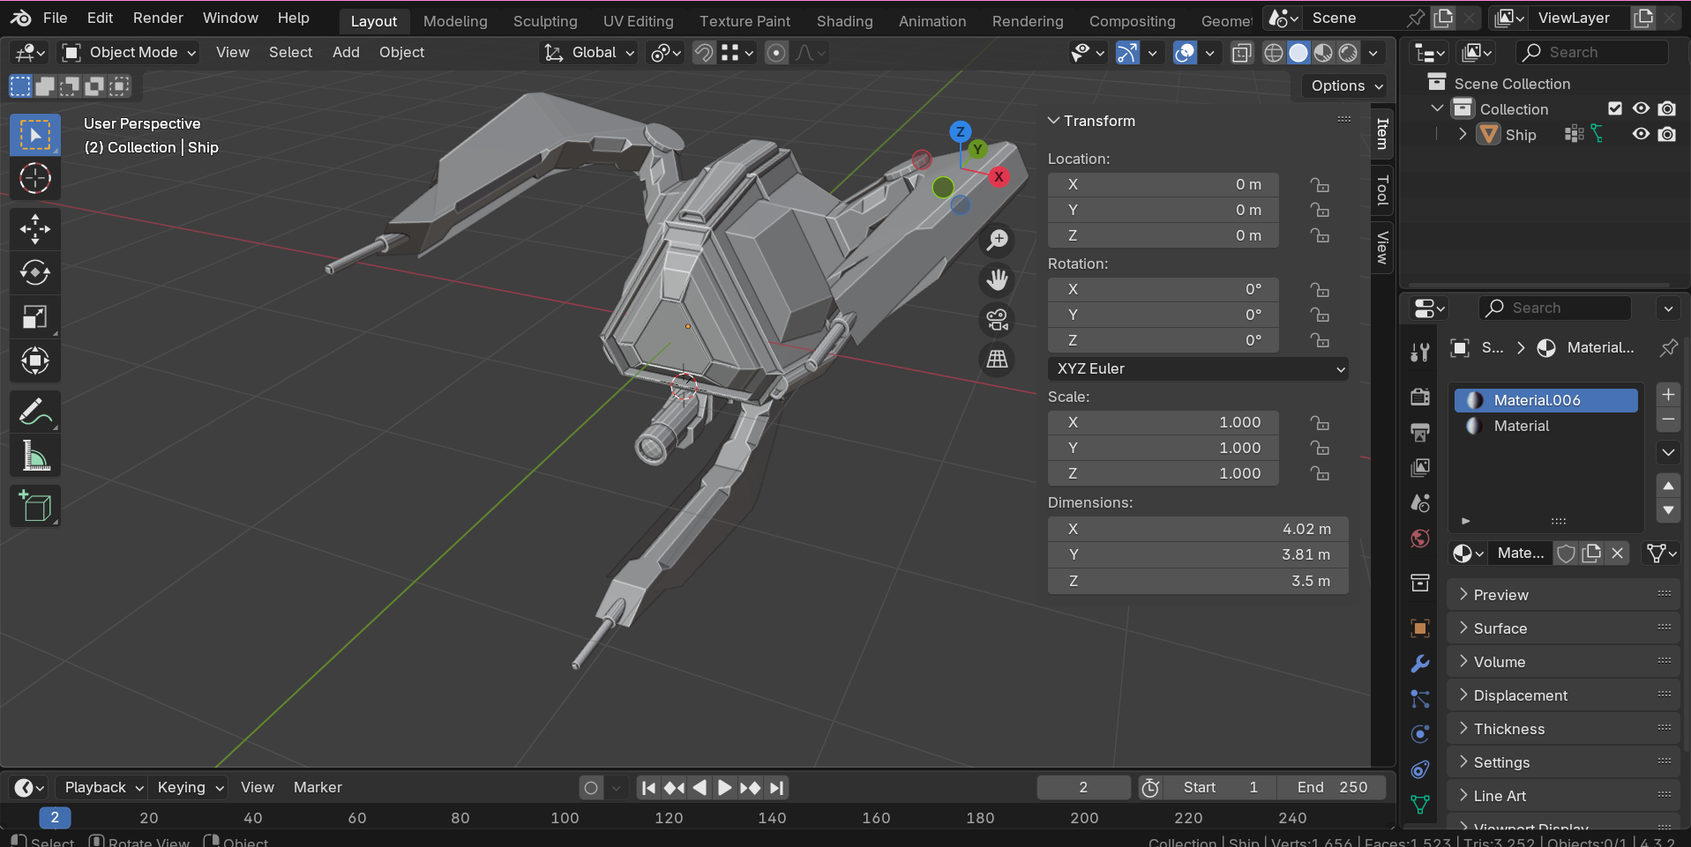The width and height of the screenshot is (1691, 847).
Task: Toggle camera view in the viewport
Action: pos(997,320)
